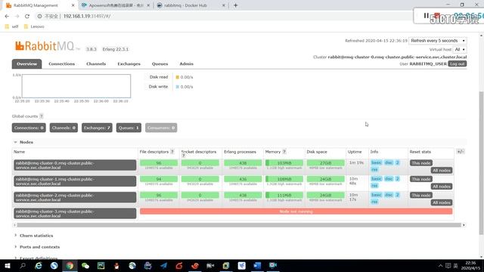This screenshot has width=484, height=272.
Task: Expand the Churn statistics section
Action: (x=34, y=236)
